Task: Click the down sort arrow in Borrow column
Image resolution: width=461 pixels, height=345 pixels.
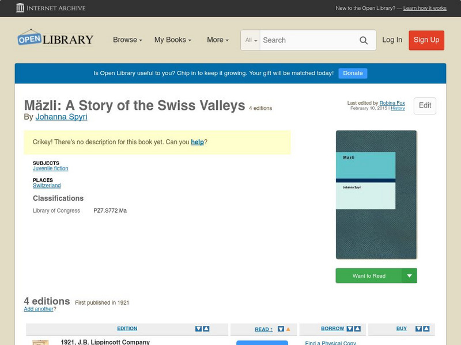Action: click(x=350, y=328)
